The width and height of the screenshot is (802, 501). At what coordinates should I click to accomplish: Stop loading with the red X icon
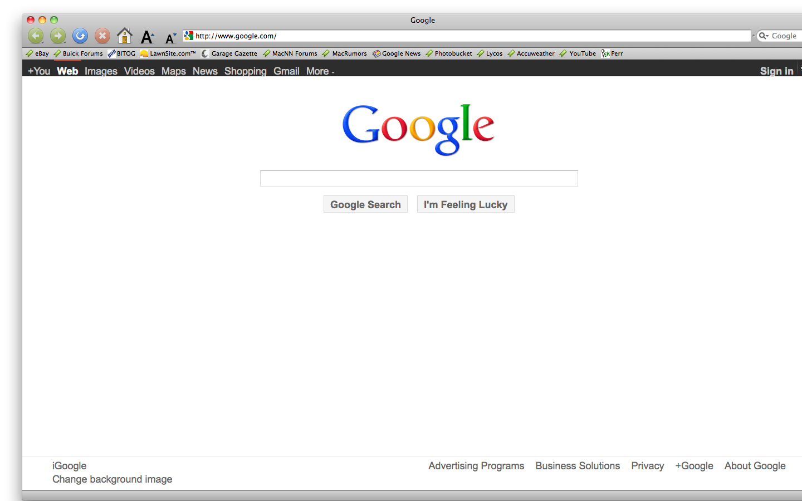[x=102, y=36]
